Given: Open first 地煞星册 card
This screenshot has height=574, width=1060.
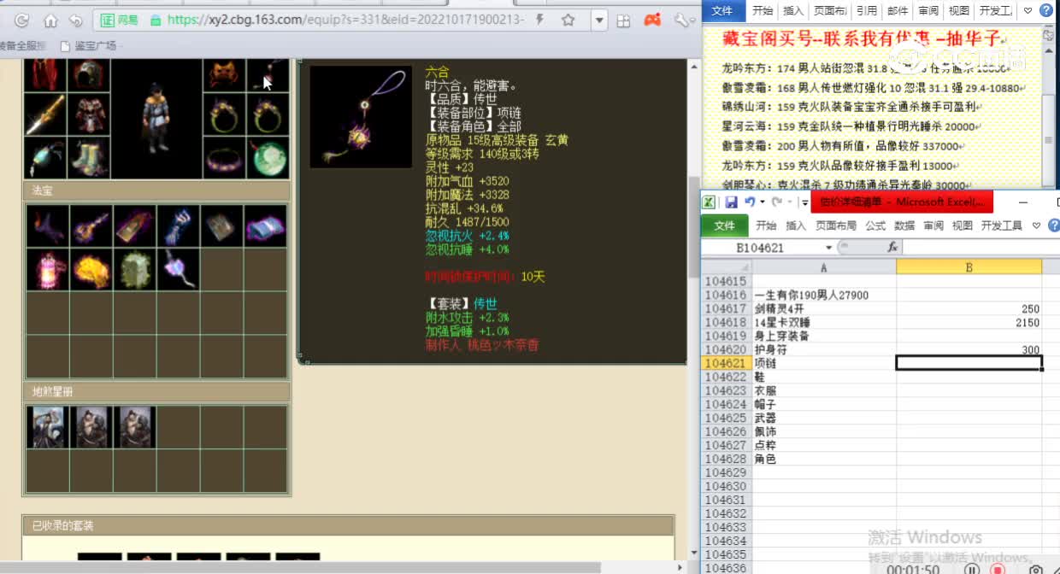Looking at the screenshot, I should [x=47, y=427].
